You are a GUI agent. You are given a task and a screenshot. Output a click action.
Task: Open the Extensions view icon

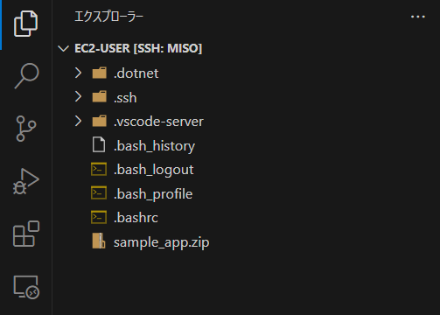click(x=26, y=234)
